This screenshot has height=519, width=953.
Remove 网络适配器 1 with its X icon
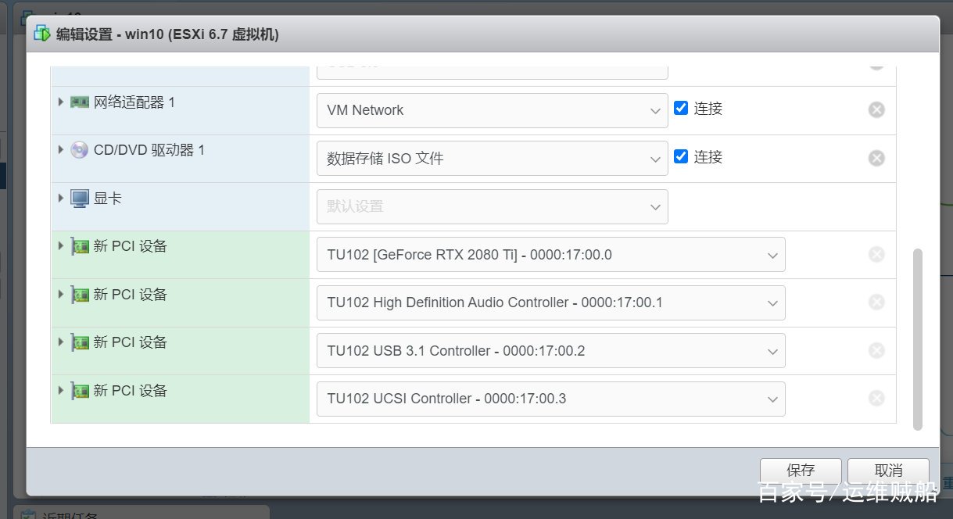pos(876,110)
